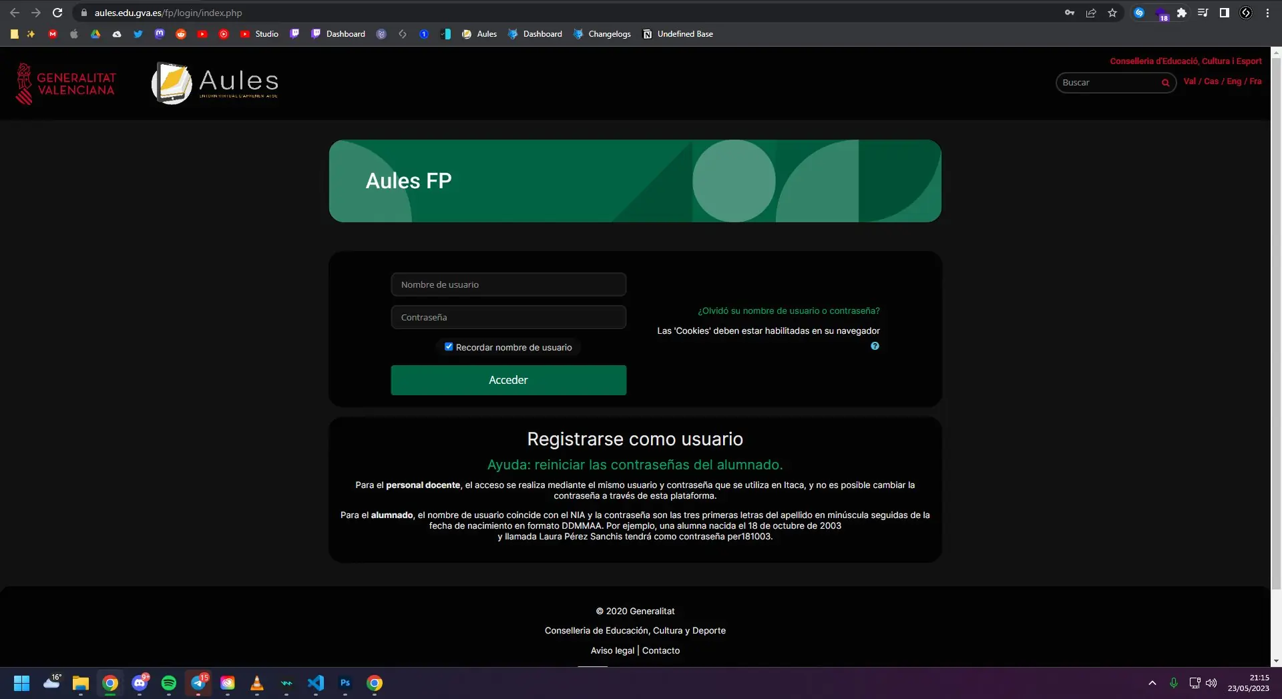Open the Gmail bookmark
Viewport: 1282px width, 699px height.
(x=53, y=34)
